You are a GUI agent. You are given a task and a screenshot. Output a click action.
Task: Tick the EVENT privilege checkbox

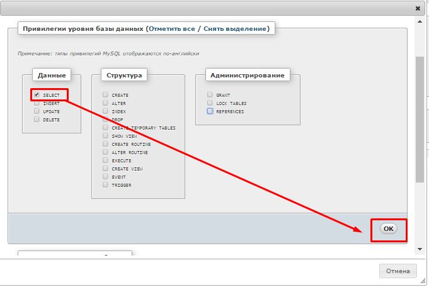click(x=105, y=177)
